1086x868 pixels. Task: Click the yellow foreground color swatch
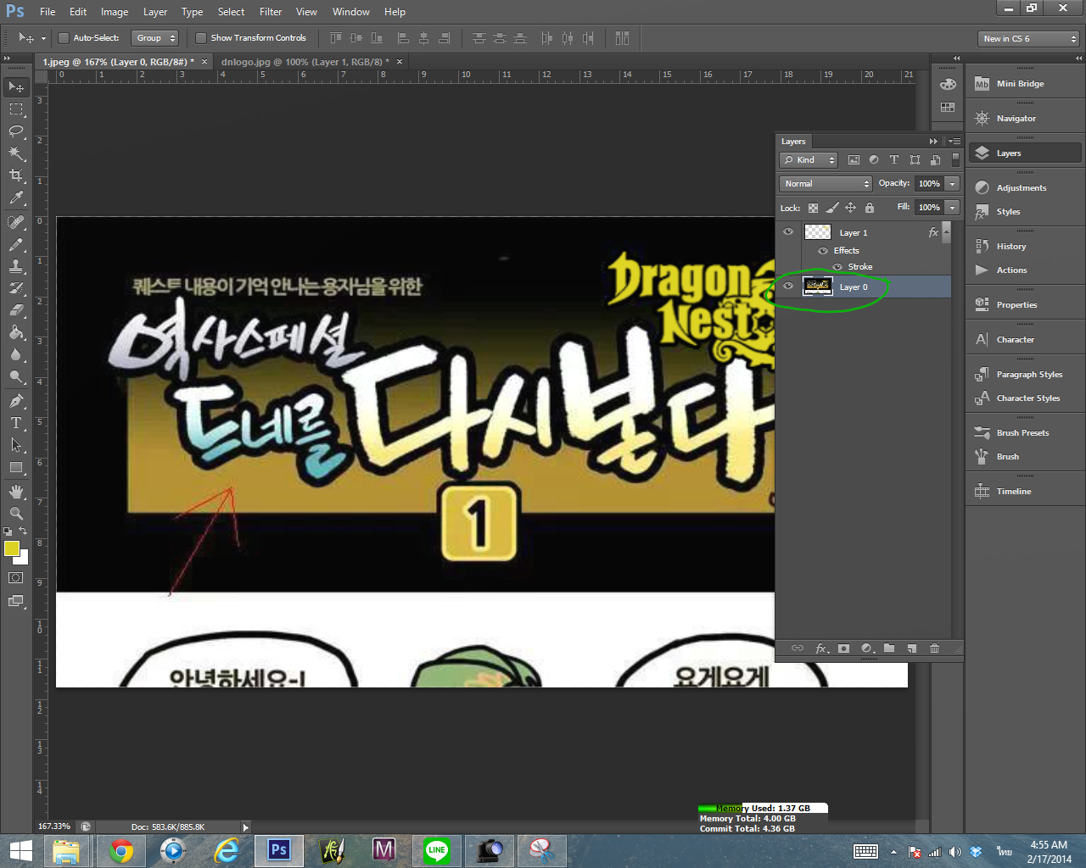pos(11,548)
